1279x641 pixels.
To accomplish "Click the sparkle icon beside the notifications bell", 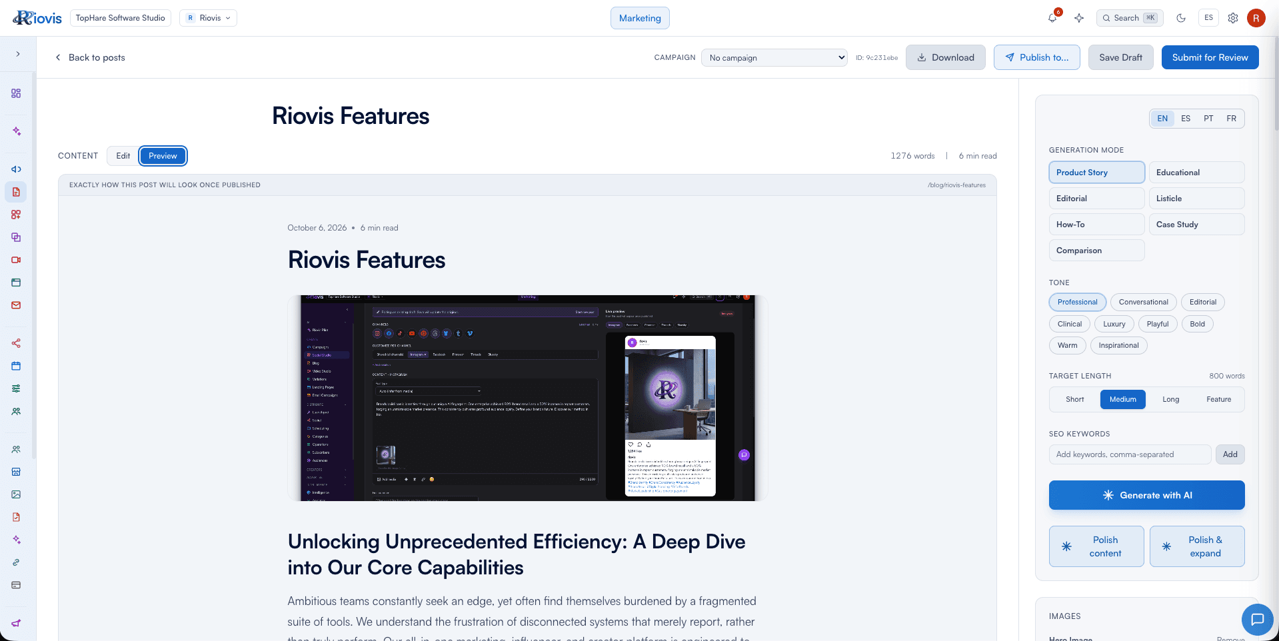I will point(1079,18).
